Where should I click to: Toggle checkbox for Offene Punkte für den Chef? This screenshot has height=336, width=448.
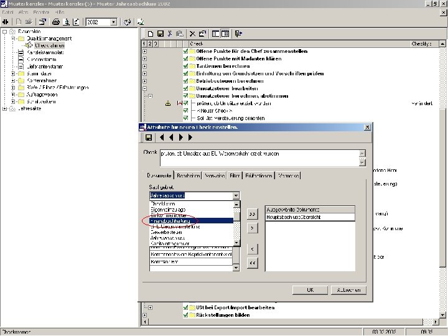click(x=185, y=52)
